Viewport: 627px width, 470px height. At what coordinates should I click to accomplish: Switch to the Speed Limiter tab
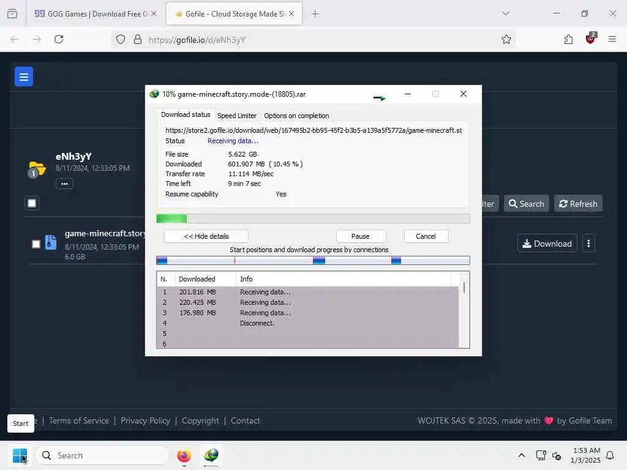[x=237, y=116]
